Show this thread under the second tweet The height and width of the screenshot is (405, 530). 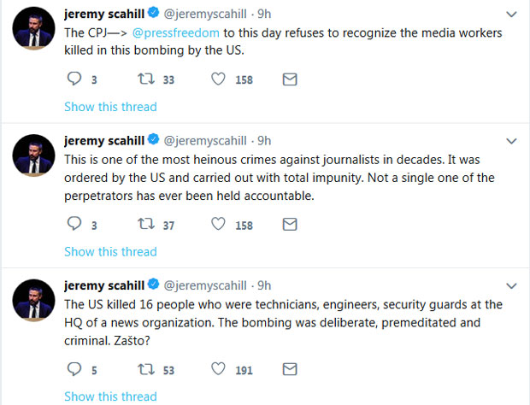click(x=110, y=251)
